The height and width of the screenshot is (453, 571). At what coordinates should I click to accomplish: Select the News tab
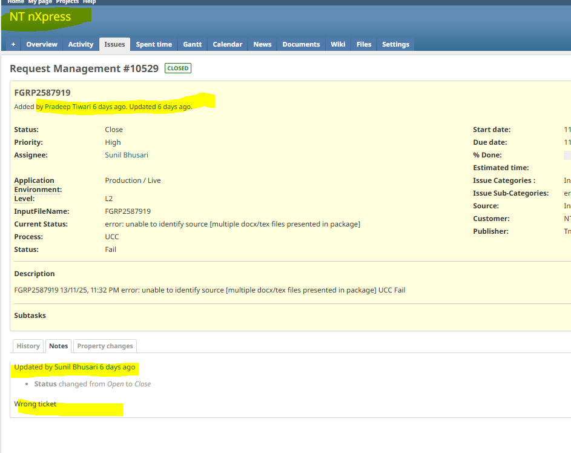(262, 44)
